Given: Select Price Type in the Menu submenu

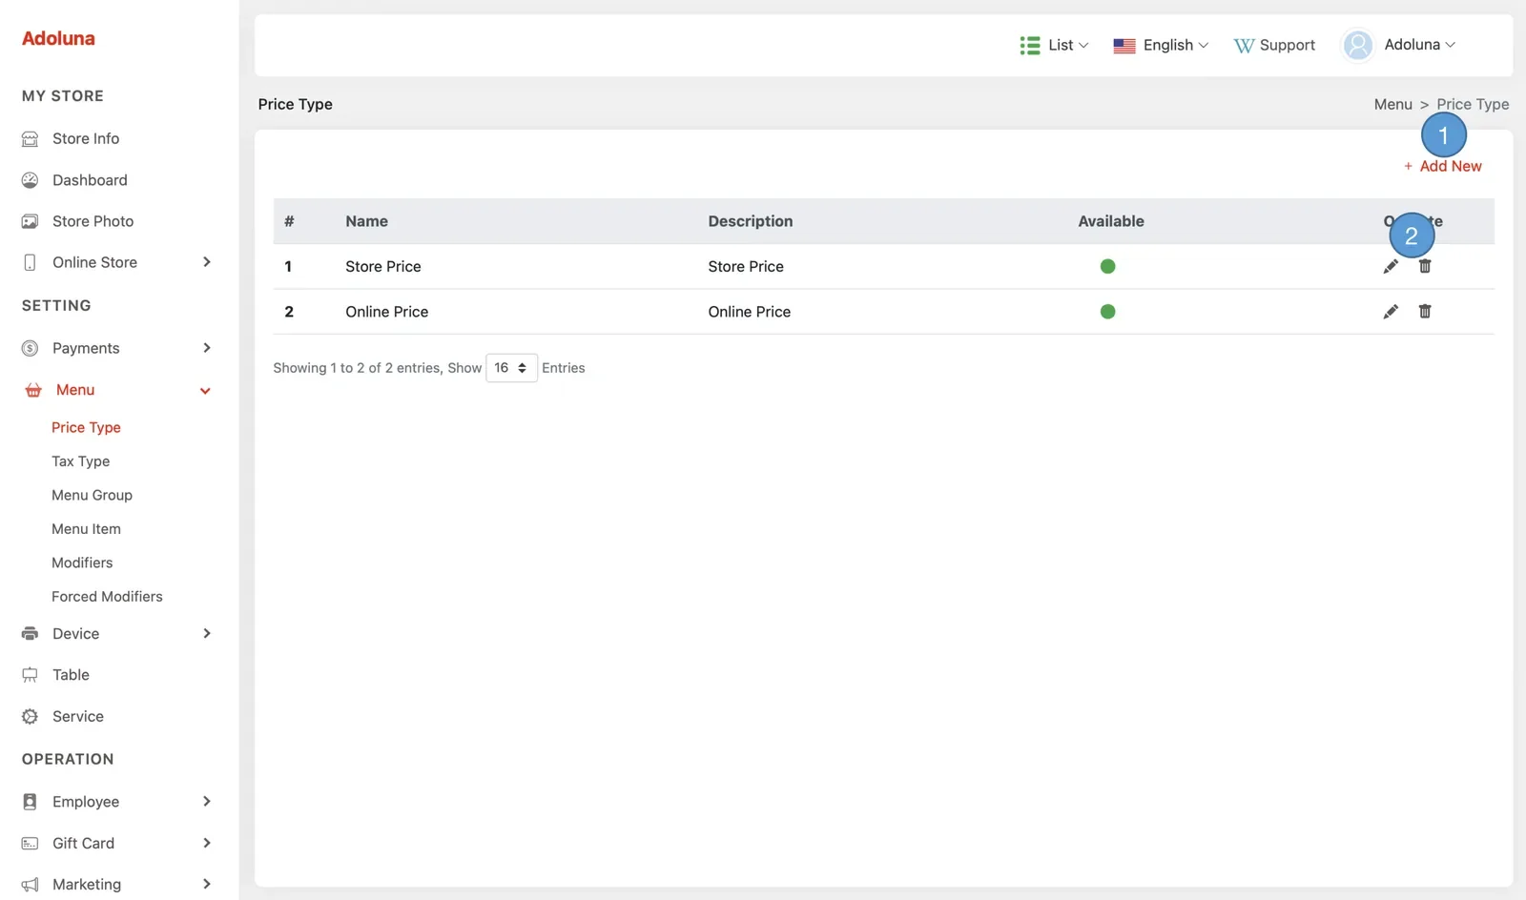Looking at the screenshot, I should pos(86,428).
